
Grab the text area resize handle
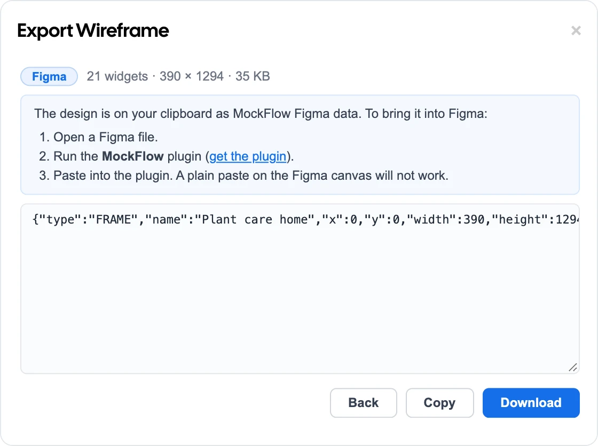tap(573, 368)
